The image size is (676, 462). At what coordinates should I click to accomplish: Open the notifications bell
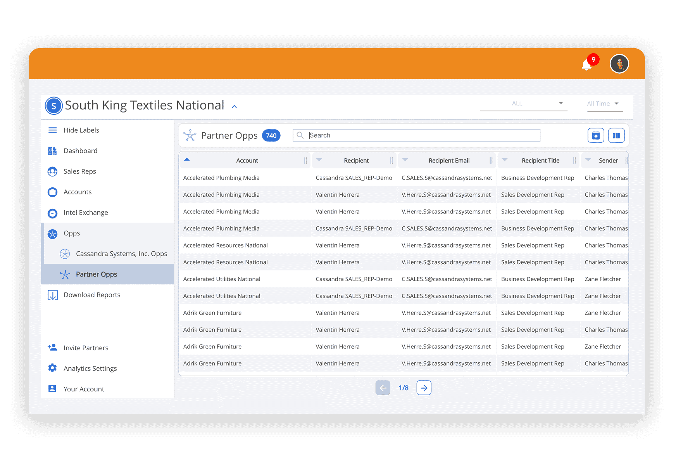[x=586, y=65]
